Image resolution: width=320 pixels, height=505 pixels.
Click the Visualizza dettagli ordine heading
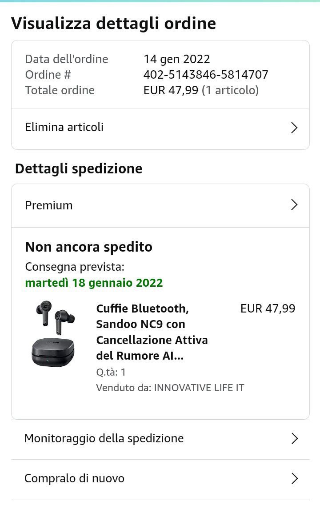click(x=113, y=23)
